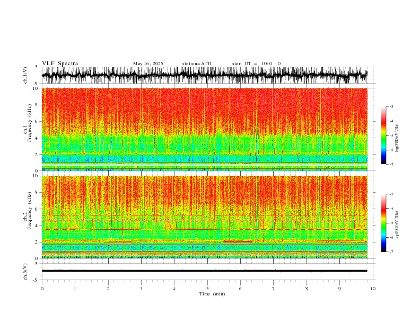Click the "-3" label on ch.1 color scale

point(391,106)
